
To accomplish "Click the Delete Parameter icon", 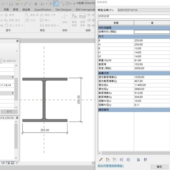I will coord(114,160).
